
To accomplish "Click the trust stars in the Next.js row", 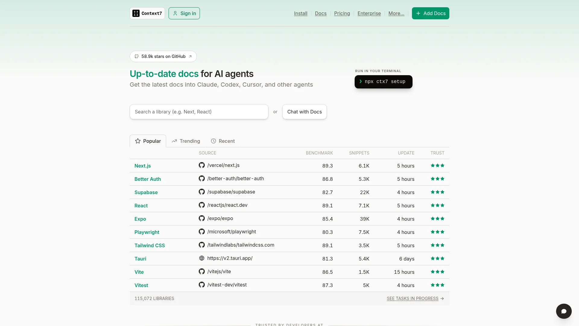I will click(x=438, y=165).
